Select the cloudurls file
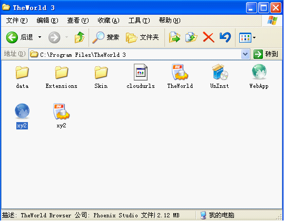Image resolution: width=284 pixels, height=221 pixels. click(x=141, y=76)
